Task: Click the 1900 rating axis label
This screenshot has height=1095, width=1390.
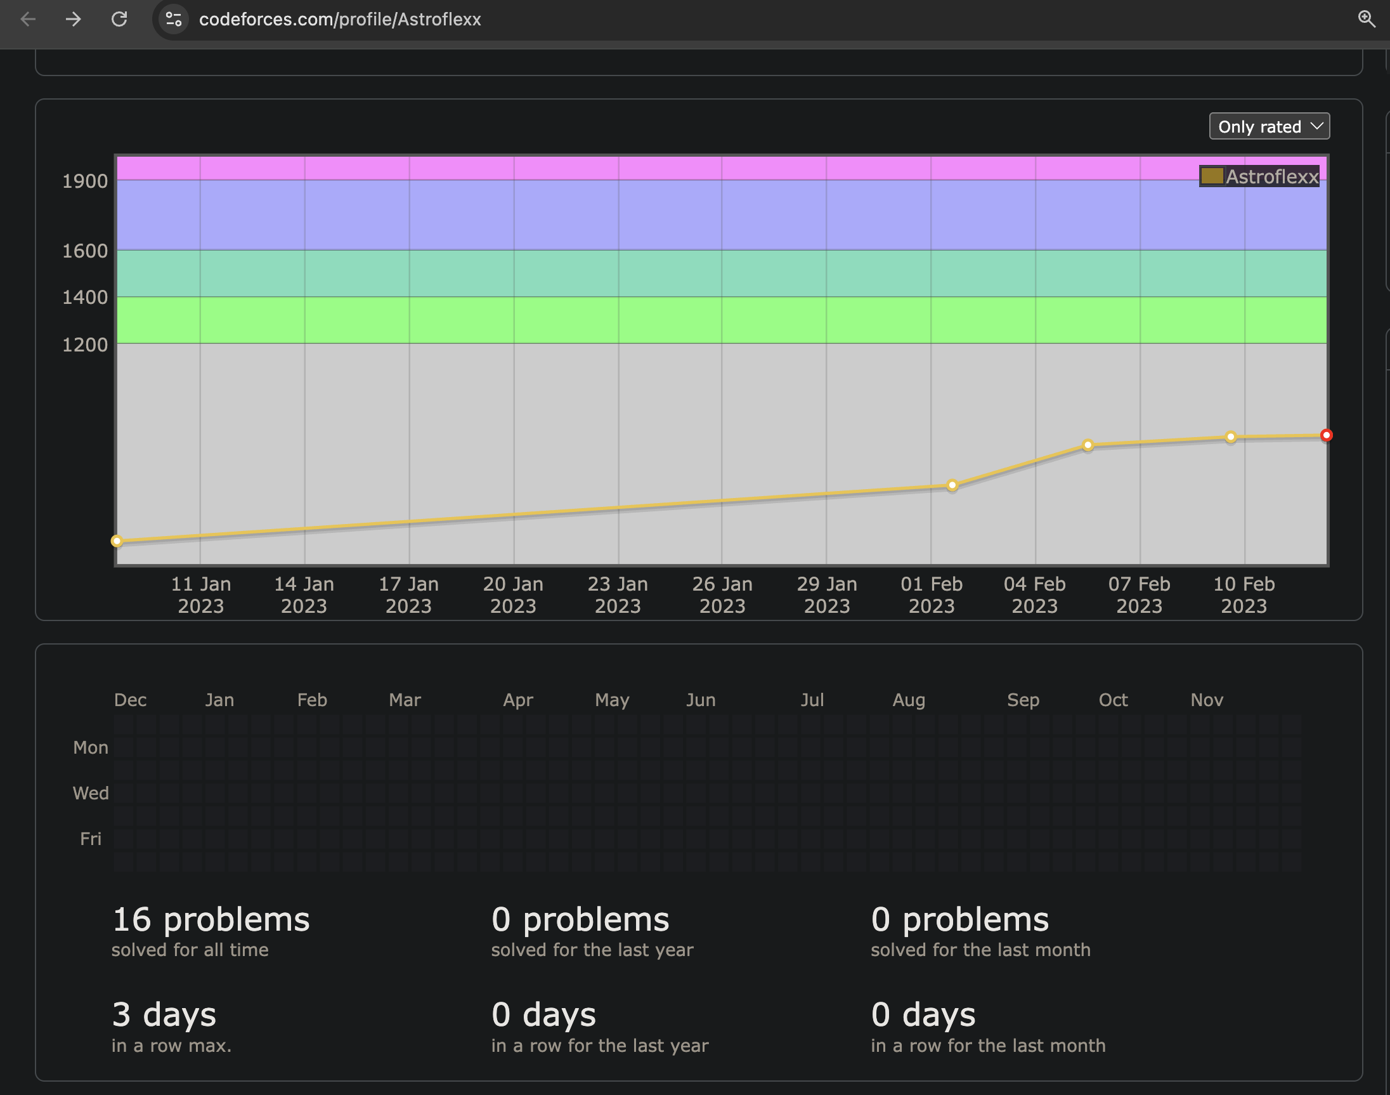Action: 84,181
